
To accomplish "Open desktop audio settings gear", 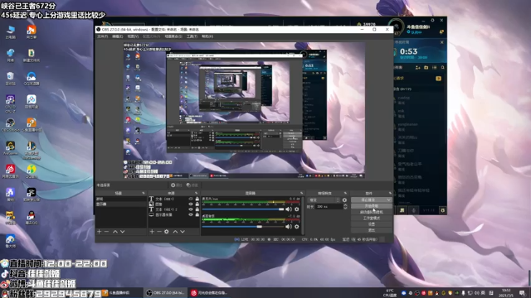I will [297, 226].
